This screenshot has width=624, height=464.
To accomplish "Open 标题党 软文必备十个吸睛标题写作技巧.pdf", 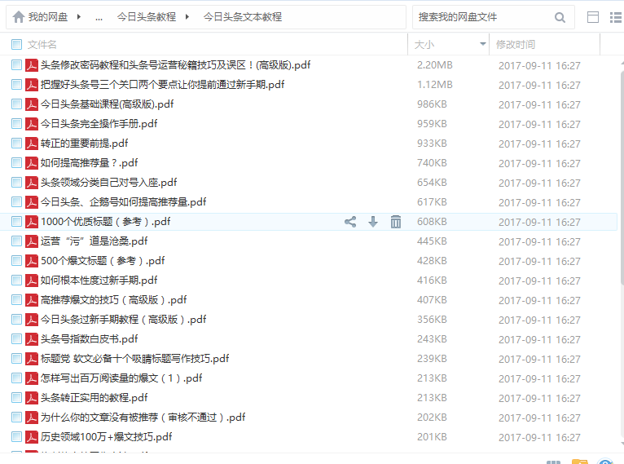I will click(x=135, y=359).
